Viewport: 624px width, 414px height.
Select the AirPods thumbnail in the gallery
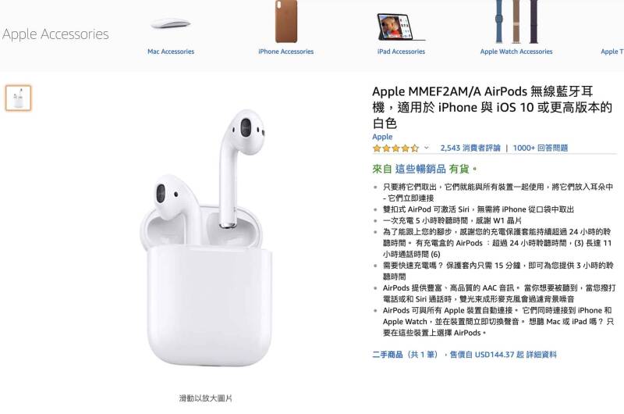tap(18, 98)
